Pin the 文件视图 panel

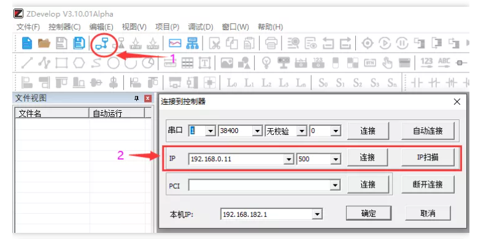pyautogui.click(x=137, y=98)
